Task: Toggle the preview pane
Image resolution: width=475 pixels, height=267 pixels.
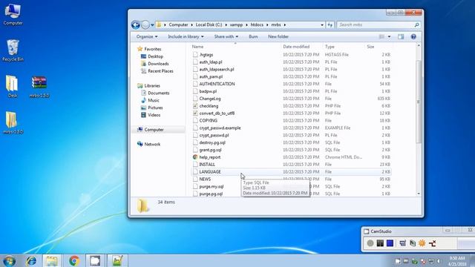Action: tap(401, 36)
